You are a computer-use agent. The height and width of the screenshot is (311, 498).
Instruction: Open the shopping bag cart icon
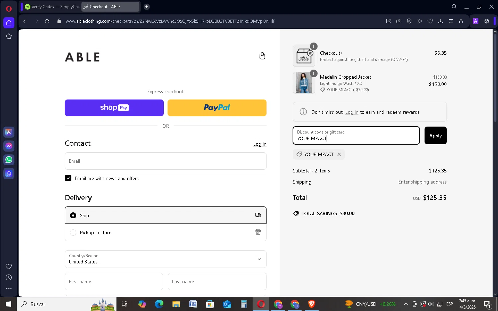[262, 56]
